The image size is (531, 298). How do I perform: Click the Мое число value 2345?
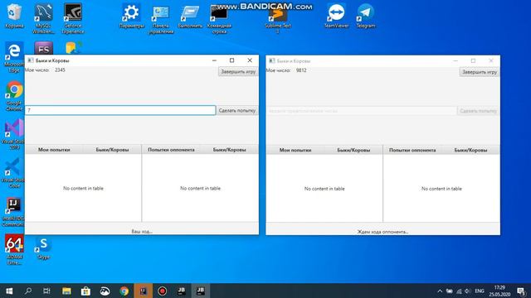point(60,70)
